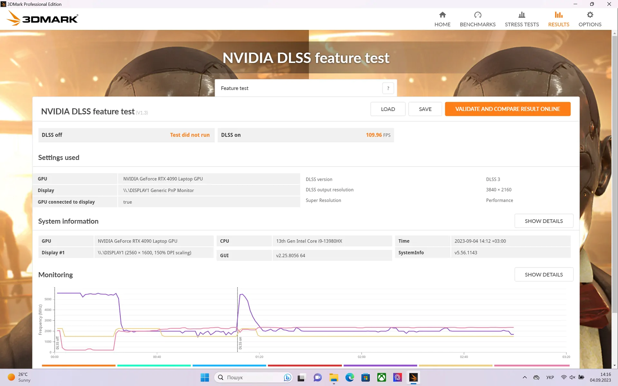Click 'true' for GPU connected to display
The width and height of the screenshot is (618, 386).
pos(127,202)
